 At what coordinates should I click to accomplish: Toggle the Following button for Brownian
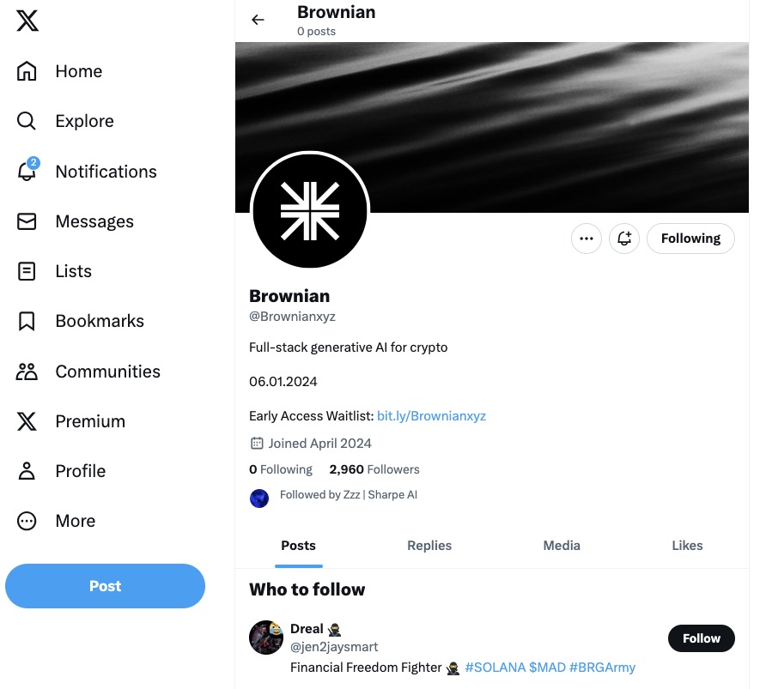(x=690, y=239)
